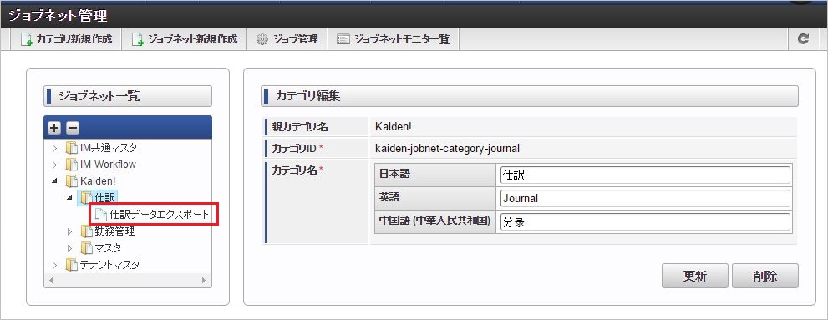Select the Kaiden! category in the tree

[x=97, y=181]
